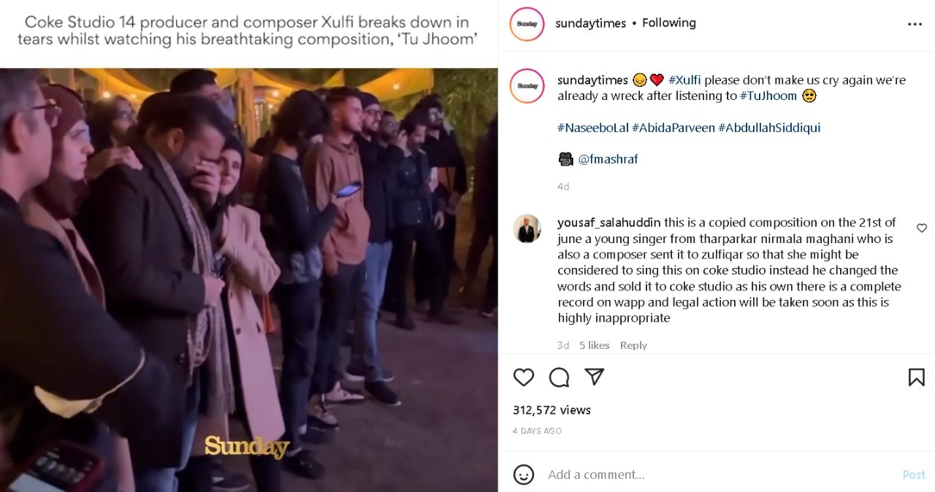The width and height of the screenshot is (935, 492).
Task: Open the #TuJhoom hashtag link
Action: (768, 96)
